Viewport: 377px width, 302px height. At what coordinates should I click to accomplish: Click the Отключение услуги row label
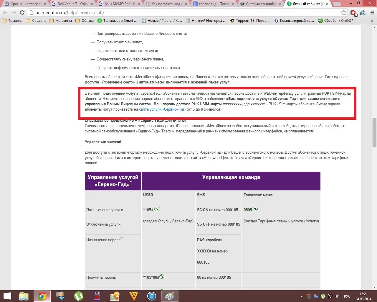(x=103, y=224)
